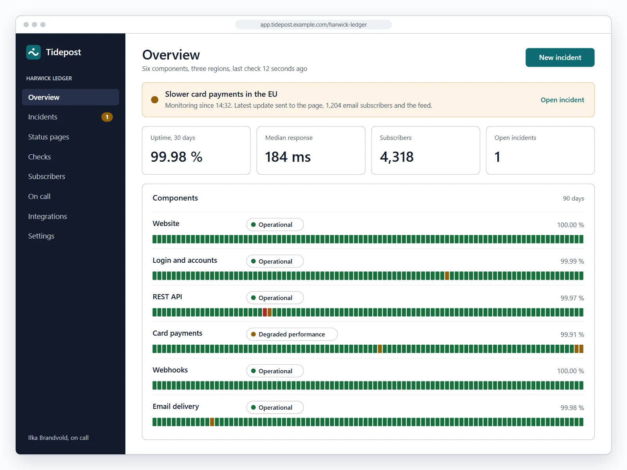Open Status pages in the sidebar
The width and height of the screenshot is (627, 470).
pos(71,137)
